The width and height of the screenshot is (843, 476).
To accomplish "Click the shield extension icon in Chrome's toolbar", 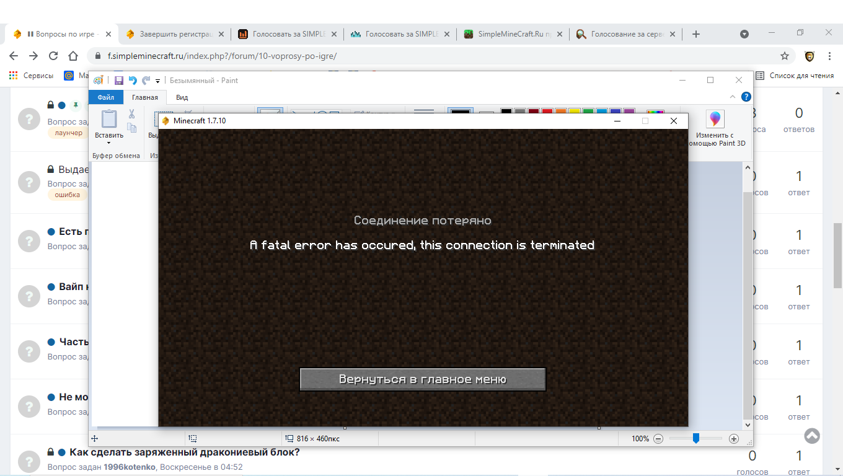I will [x=810, y=56].
